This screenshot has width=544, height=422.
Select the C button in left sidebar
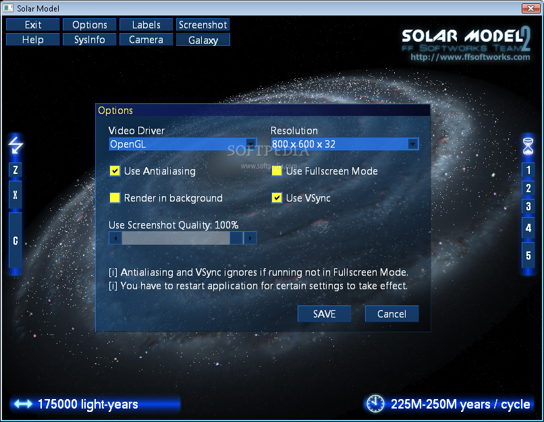(x=16, y=241)
